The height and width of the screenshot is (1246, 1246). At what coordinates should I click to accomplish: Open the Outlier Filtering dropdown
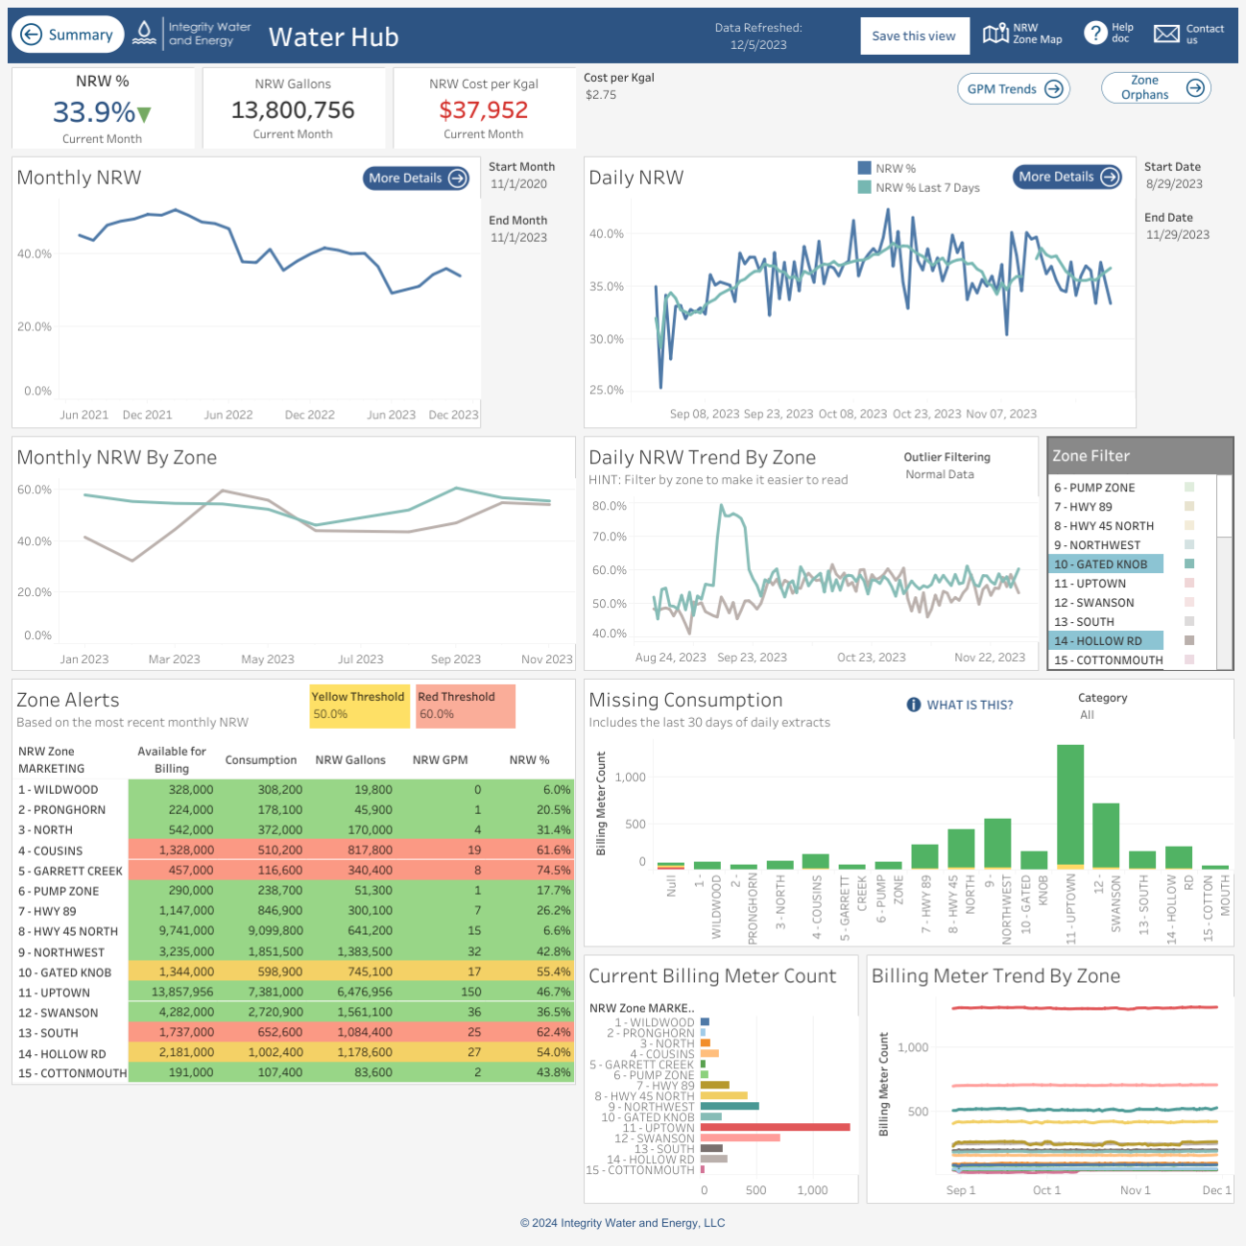tap(940, 474)
